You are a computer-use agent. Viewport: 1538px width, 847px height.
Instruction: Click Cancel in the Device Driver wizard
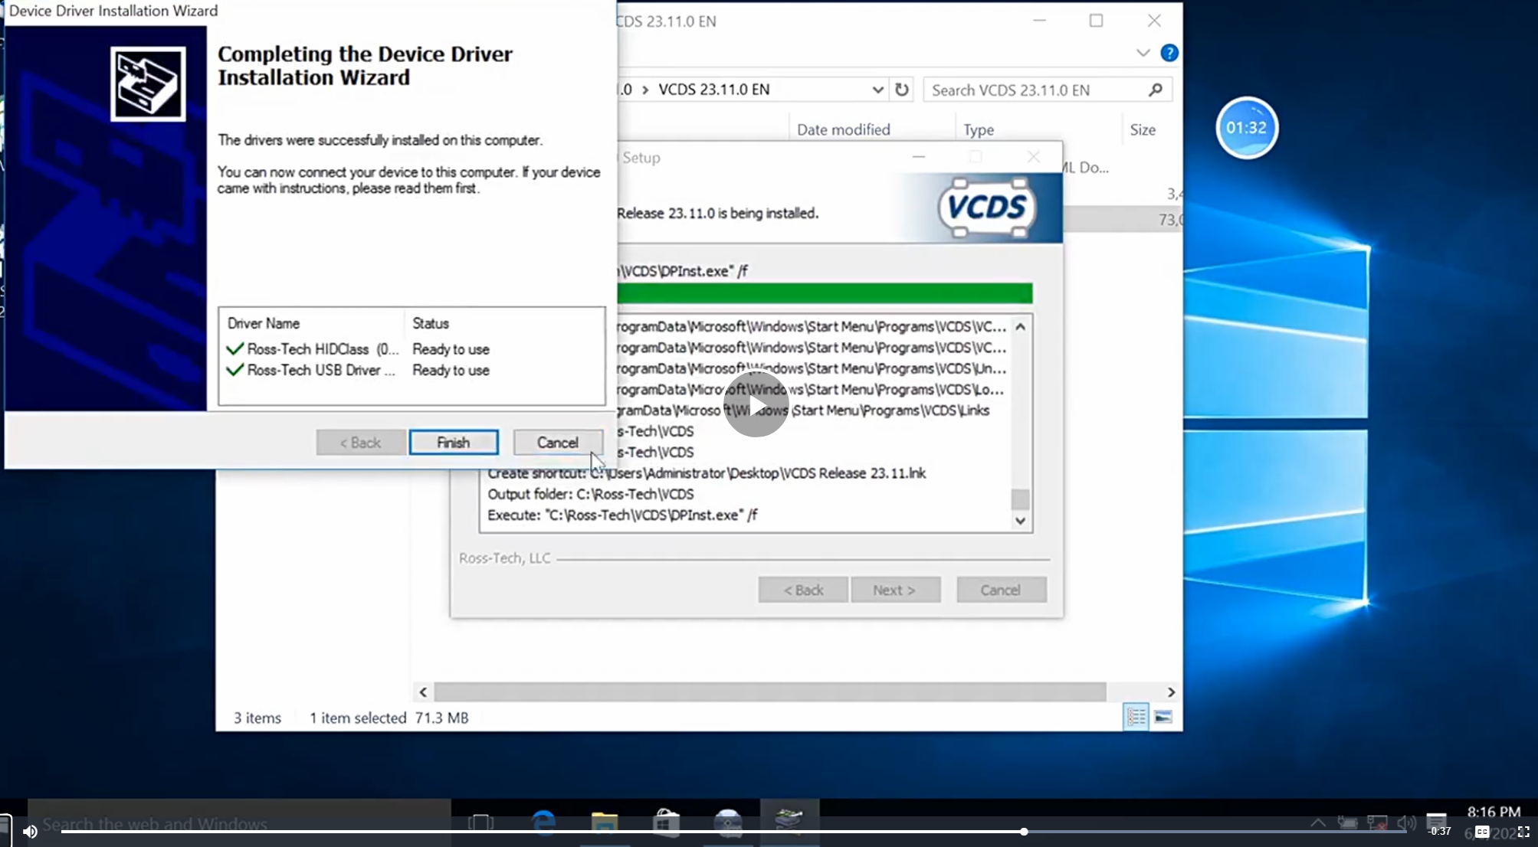pos(557,443)
